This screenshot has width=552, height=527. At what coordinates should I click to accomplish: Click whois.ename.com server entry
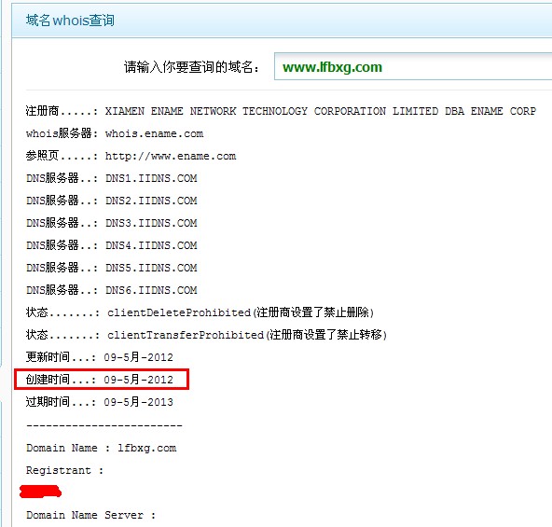154,134
